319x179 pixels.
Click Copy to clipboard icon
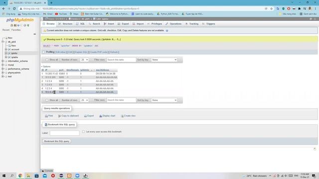point(59,116)
